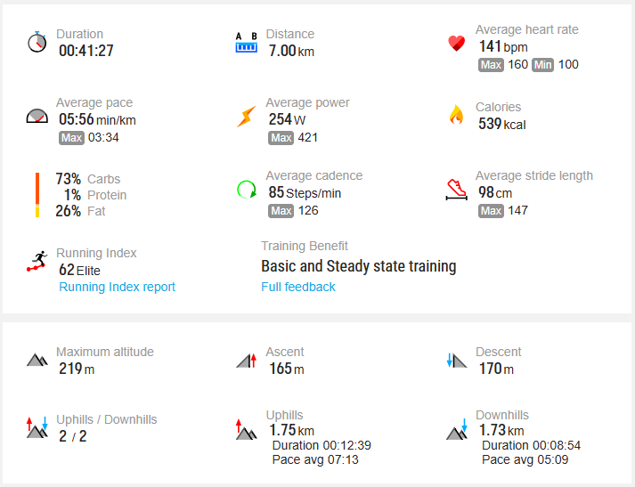Click the carbs/fat energy color bar
This screenshot has height=487, width=635.
coord(37,195)
